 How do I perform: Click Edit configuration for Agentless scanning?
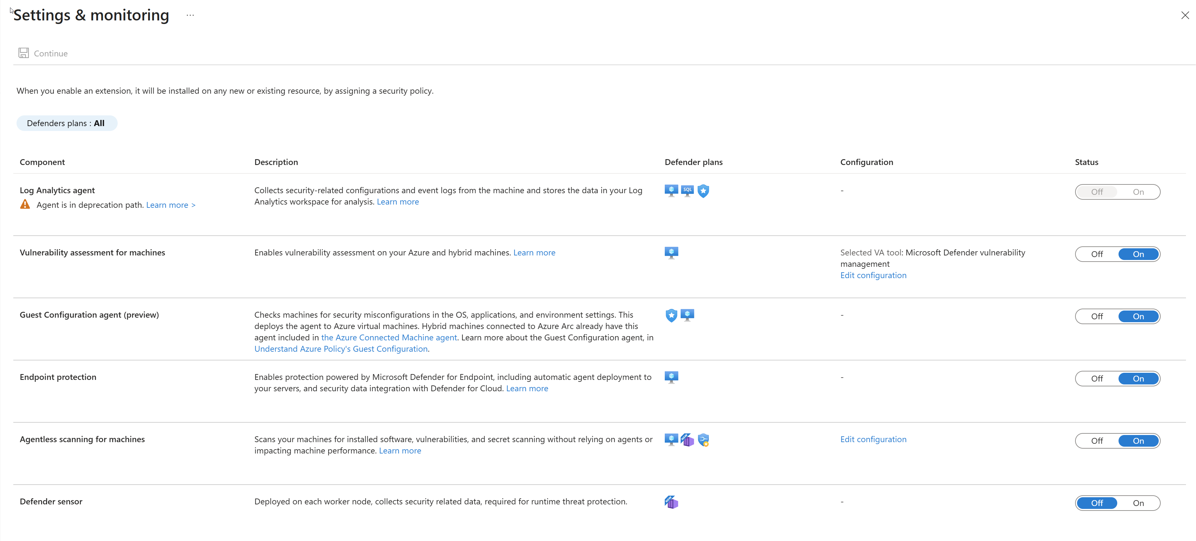click(x=873, y=439)
